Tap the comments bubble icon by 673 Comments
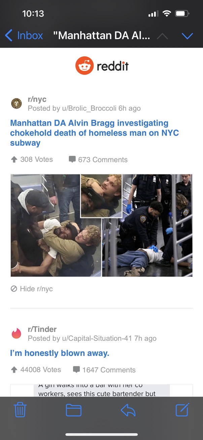Viewport: 203px width, 440px height. click(x=72, y=159)
